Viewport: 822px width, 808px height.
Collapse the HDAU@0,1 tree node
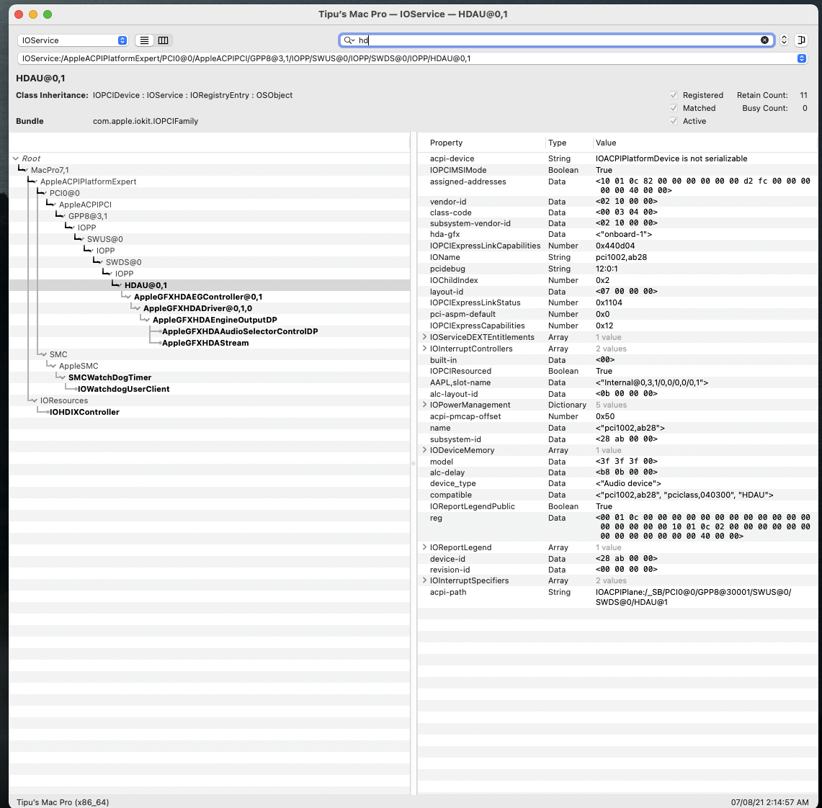coord(118,285)
